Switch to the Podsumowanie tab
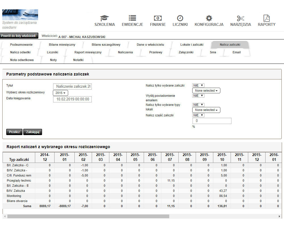 point(21,45)
